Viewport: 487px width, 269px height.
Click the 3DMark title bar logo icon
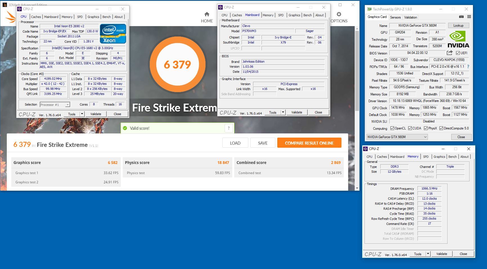pyautogui.click(x=4, y=5)
